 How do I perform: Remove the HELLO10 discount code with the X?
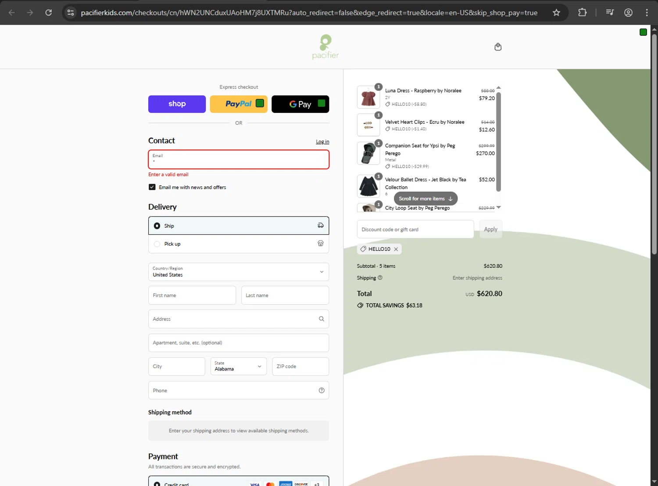tap(396, 249)
